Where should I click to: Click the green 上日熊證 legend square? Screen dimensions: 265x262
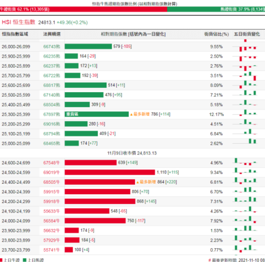click(x=25, y=260)
